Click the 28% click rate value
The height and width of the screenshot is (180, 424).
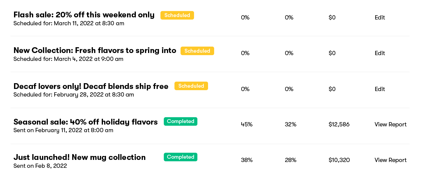(291, 160)
